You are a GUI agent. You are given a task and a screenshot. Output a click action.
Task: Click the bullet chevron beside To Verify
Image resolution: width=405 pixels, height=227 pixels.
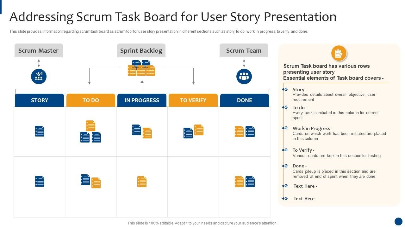point(285,150)
